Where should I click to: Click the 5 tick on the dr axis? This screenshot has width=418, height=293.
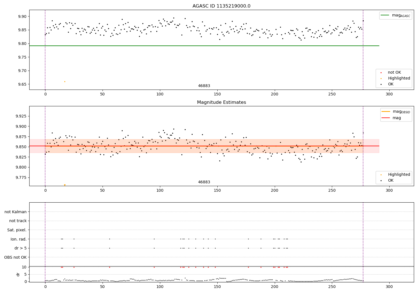[x=25, y=274]
